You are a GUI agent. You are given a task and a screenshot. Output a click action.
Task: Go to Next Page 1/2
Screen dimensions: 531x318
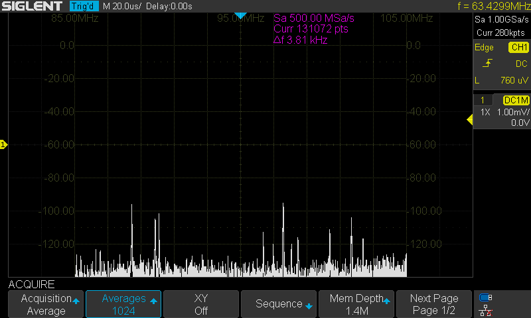point(434,304)
